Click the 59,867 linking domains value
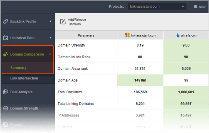This screenshot has width=209, height=133. click(x=186, y=104)
